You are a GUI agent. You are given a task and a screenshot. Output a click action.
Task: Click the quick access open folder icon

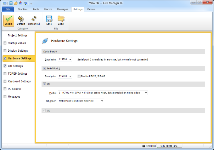[16, 3]
